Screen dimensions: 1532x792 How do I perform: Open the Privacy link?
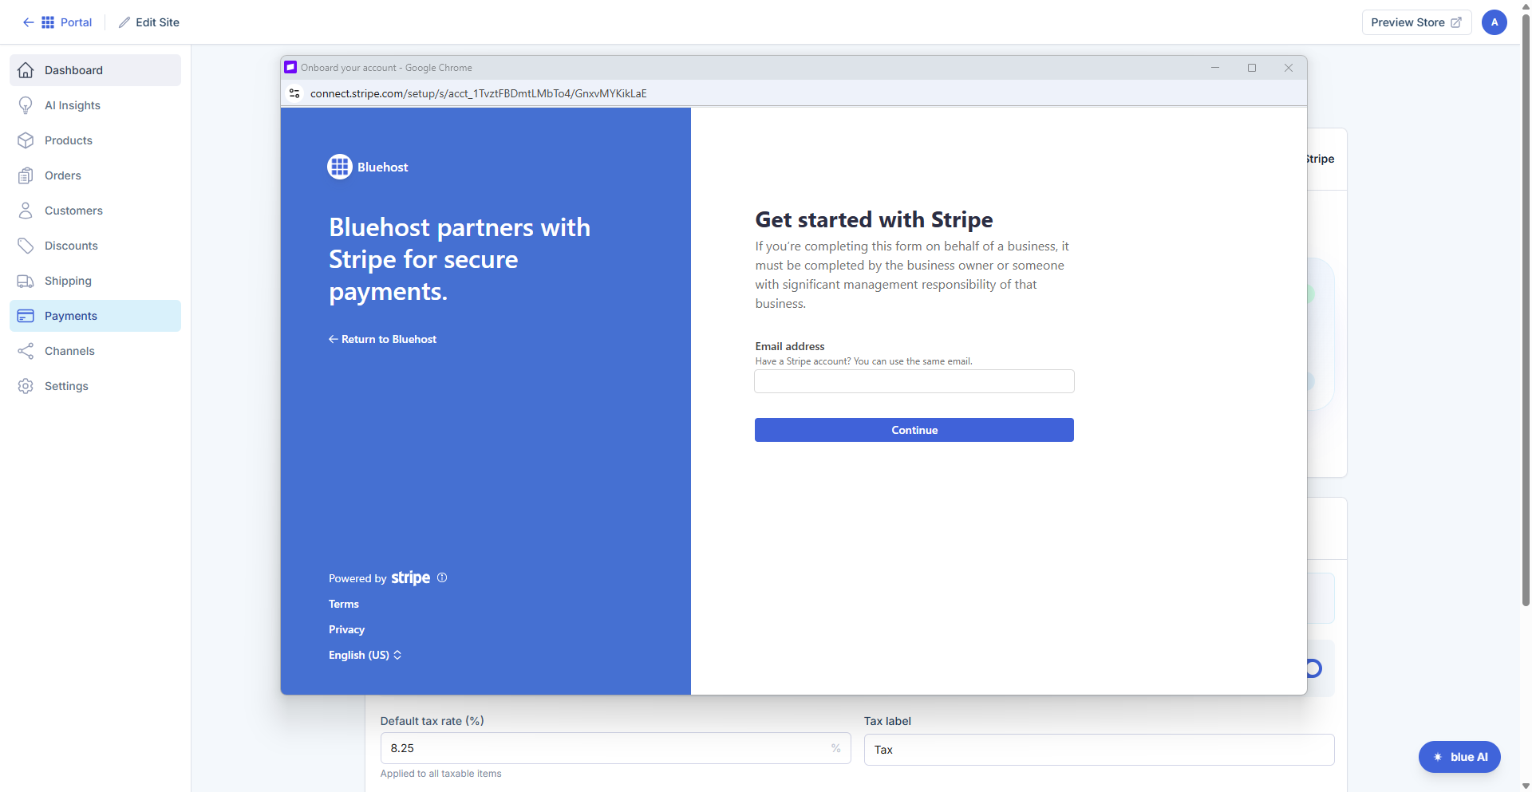pos(346,629)
